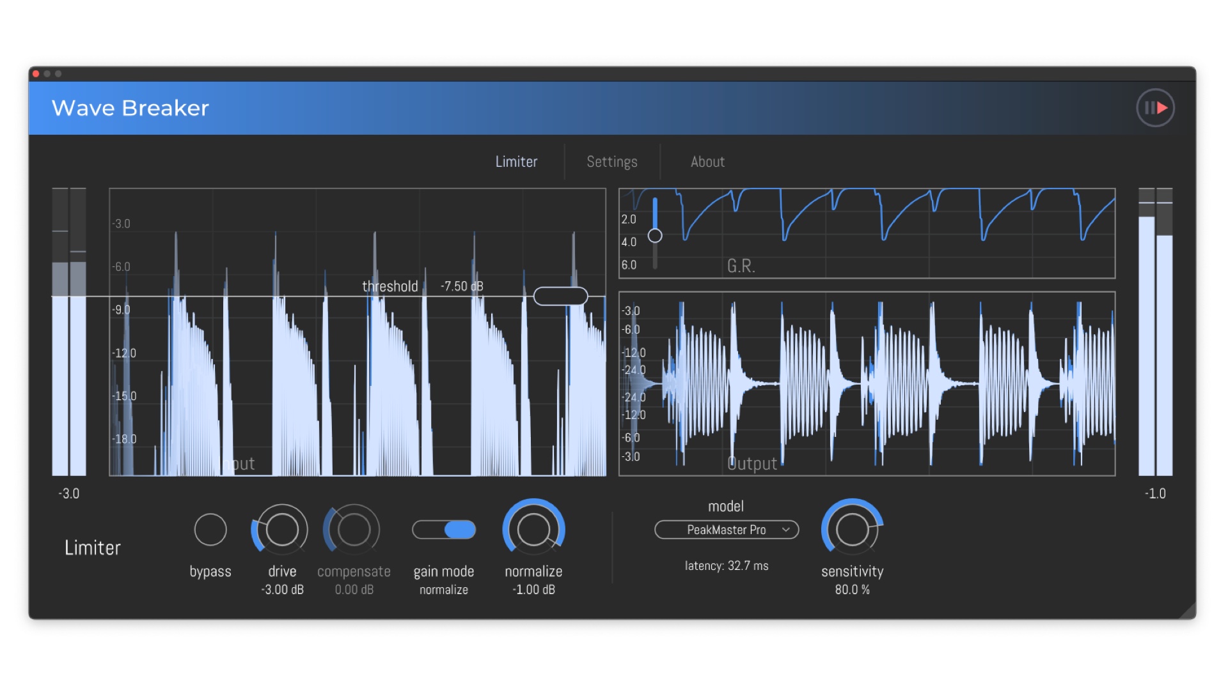
Task: Click the sensitivity knob
Action: pyautogui.click(x=852, y=529)
